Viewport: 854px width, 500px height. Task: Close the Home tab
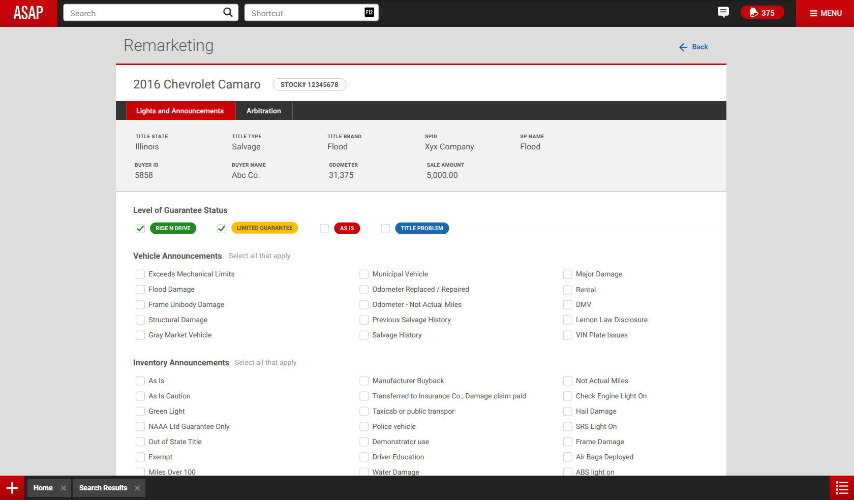(x=64, y=488)
